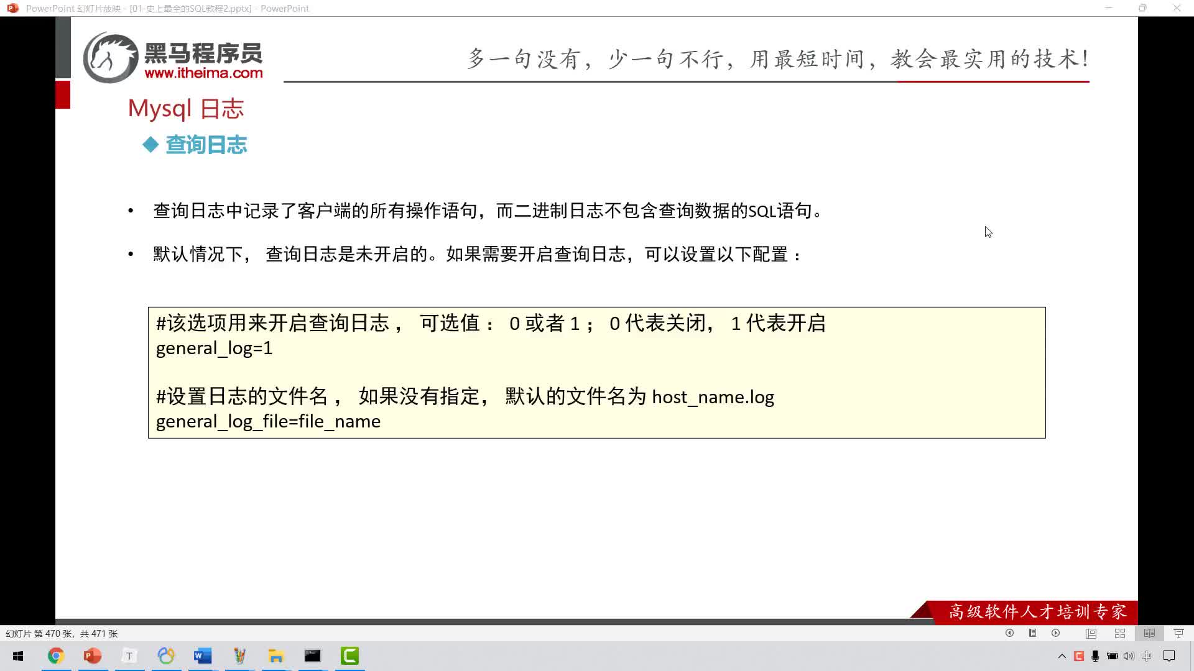Click the PowerPoint slideshow icon in taskbar
Viewport: 1194px width, 671px height.
click(x=93, y=655)
